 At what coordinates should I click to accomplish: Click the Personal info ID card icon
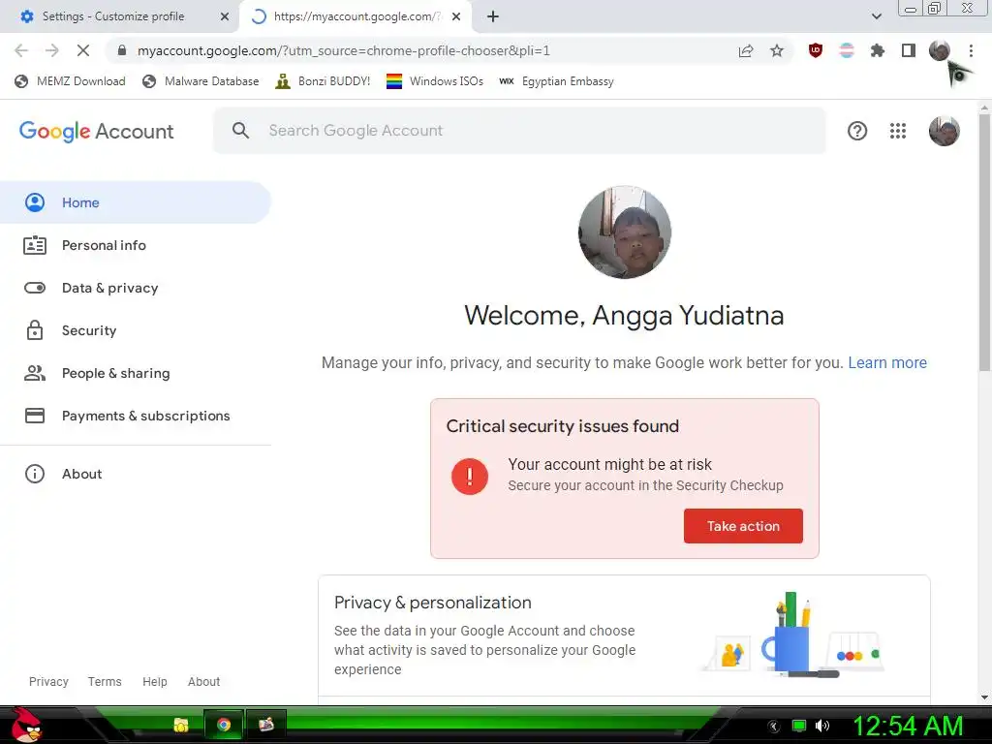click(35, 245)
